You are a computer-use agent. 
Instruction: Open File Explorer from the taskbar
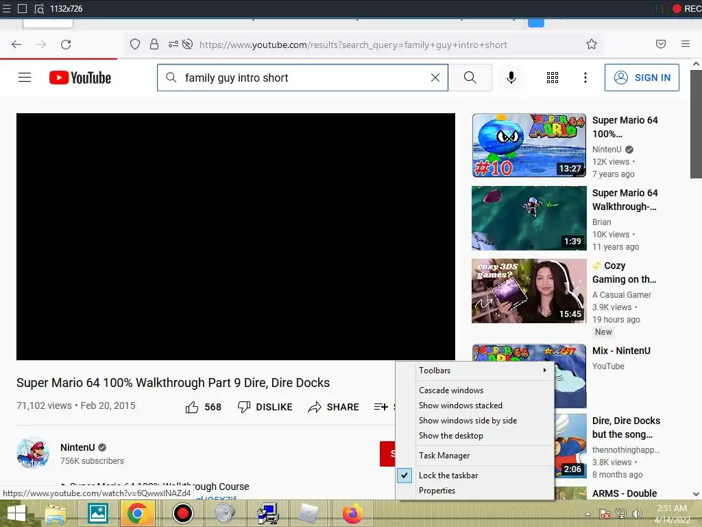click(x=56, y=513)
